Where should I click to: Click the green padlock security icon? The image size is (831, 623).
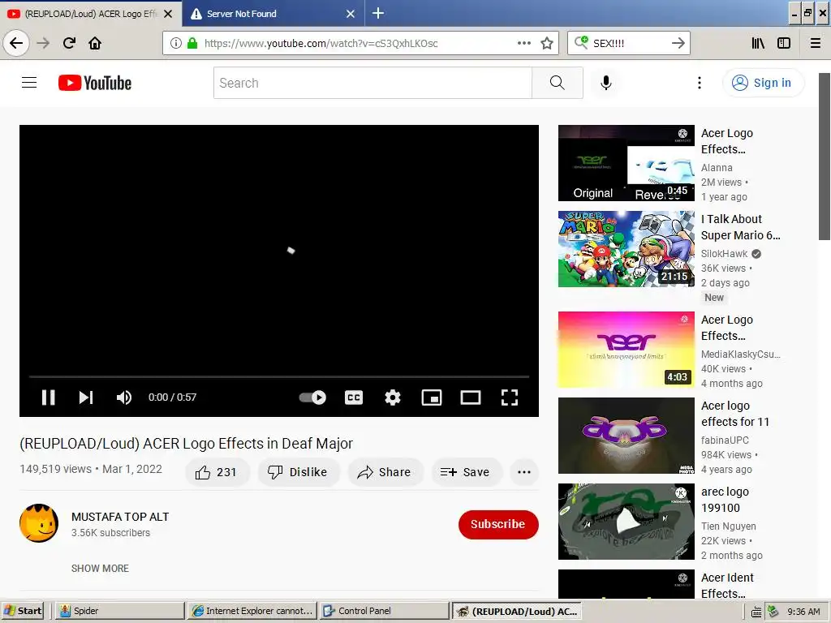(x=192, y=44)
